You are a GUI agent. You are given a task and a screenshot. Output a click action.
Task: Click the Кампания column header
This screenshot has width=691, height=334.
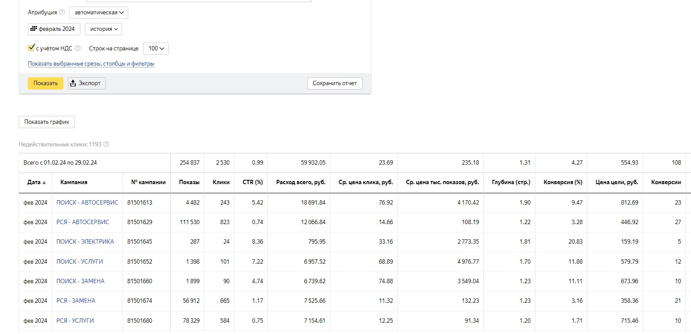click(74, 182)
